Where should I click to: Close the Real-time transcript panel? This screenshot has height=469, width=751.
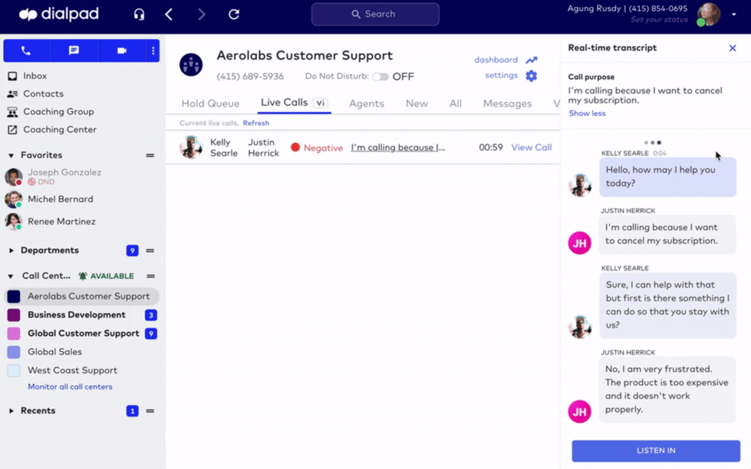pyautogui.click(x=732, y=48)
